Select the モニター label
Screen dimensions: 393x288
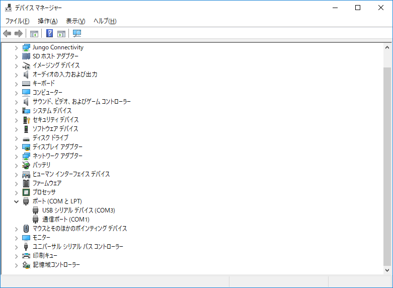point(42,238)
